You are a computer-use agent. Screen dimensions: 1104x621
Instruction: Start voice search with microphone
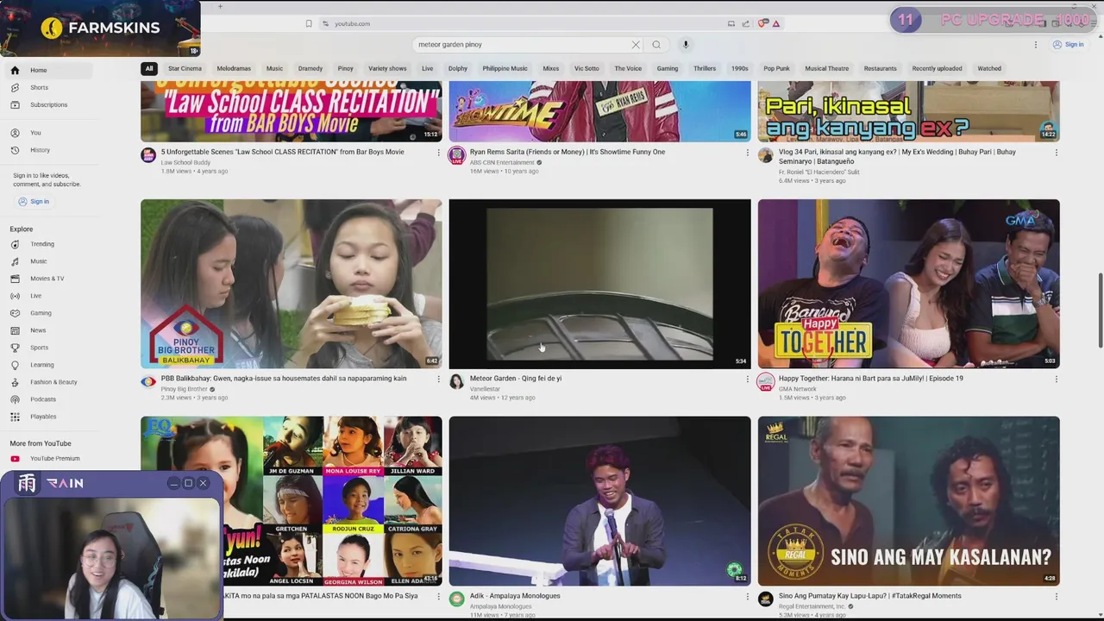click(x=686, y=45)
